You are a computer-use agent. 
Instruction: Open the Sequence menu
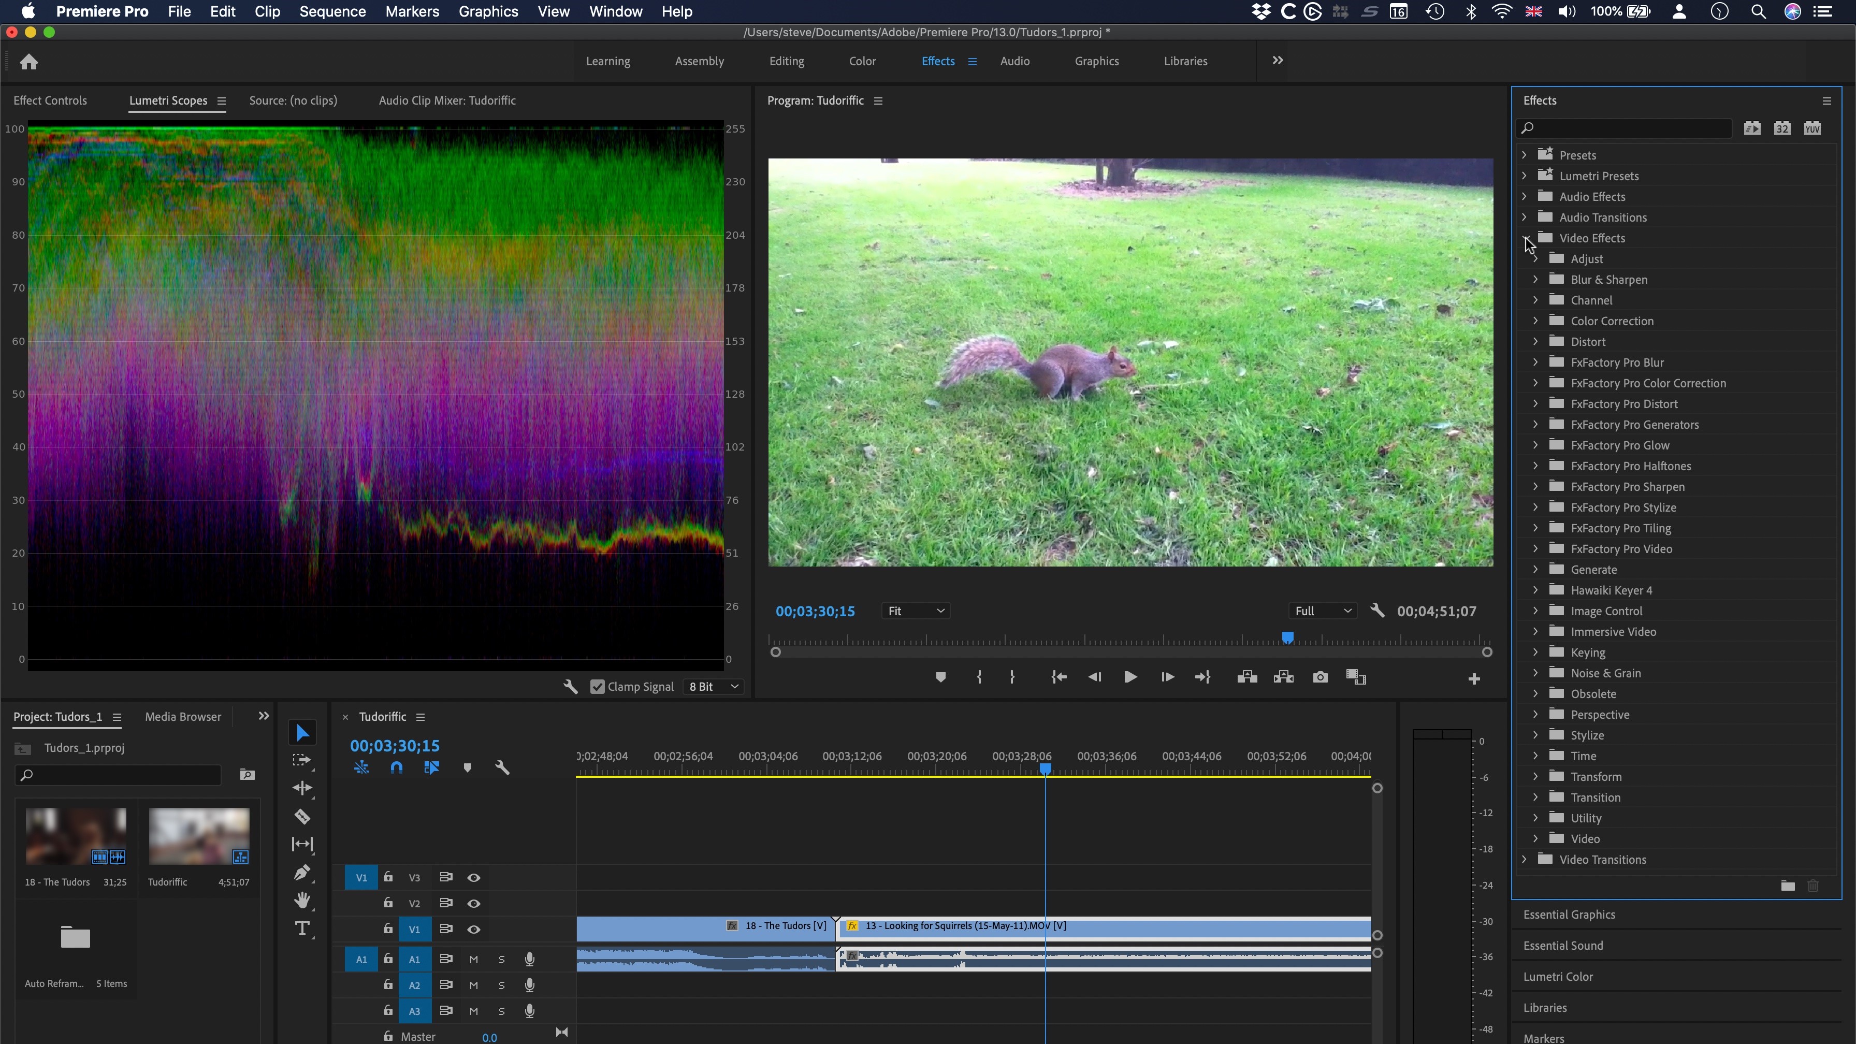332,11
